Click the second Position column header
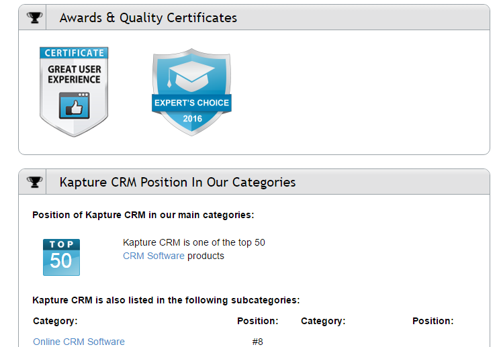 [433, 321]
